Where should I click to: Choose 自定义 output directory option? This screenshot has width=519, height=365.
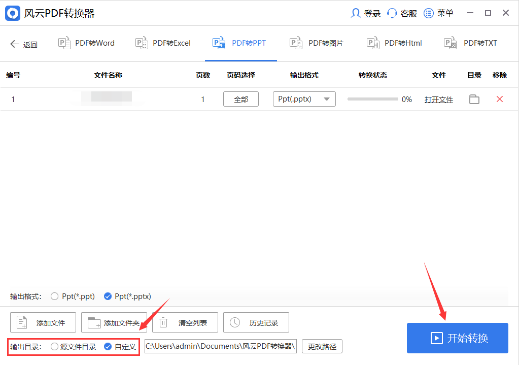point(108,346)
